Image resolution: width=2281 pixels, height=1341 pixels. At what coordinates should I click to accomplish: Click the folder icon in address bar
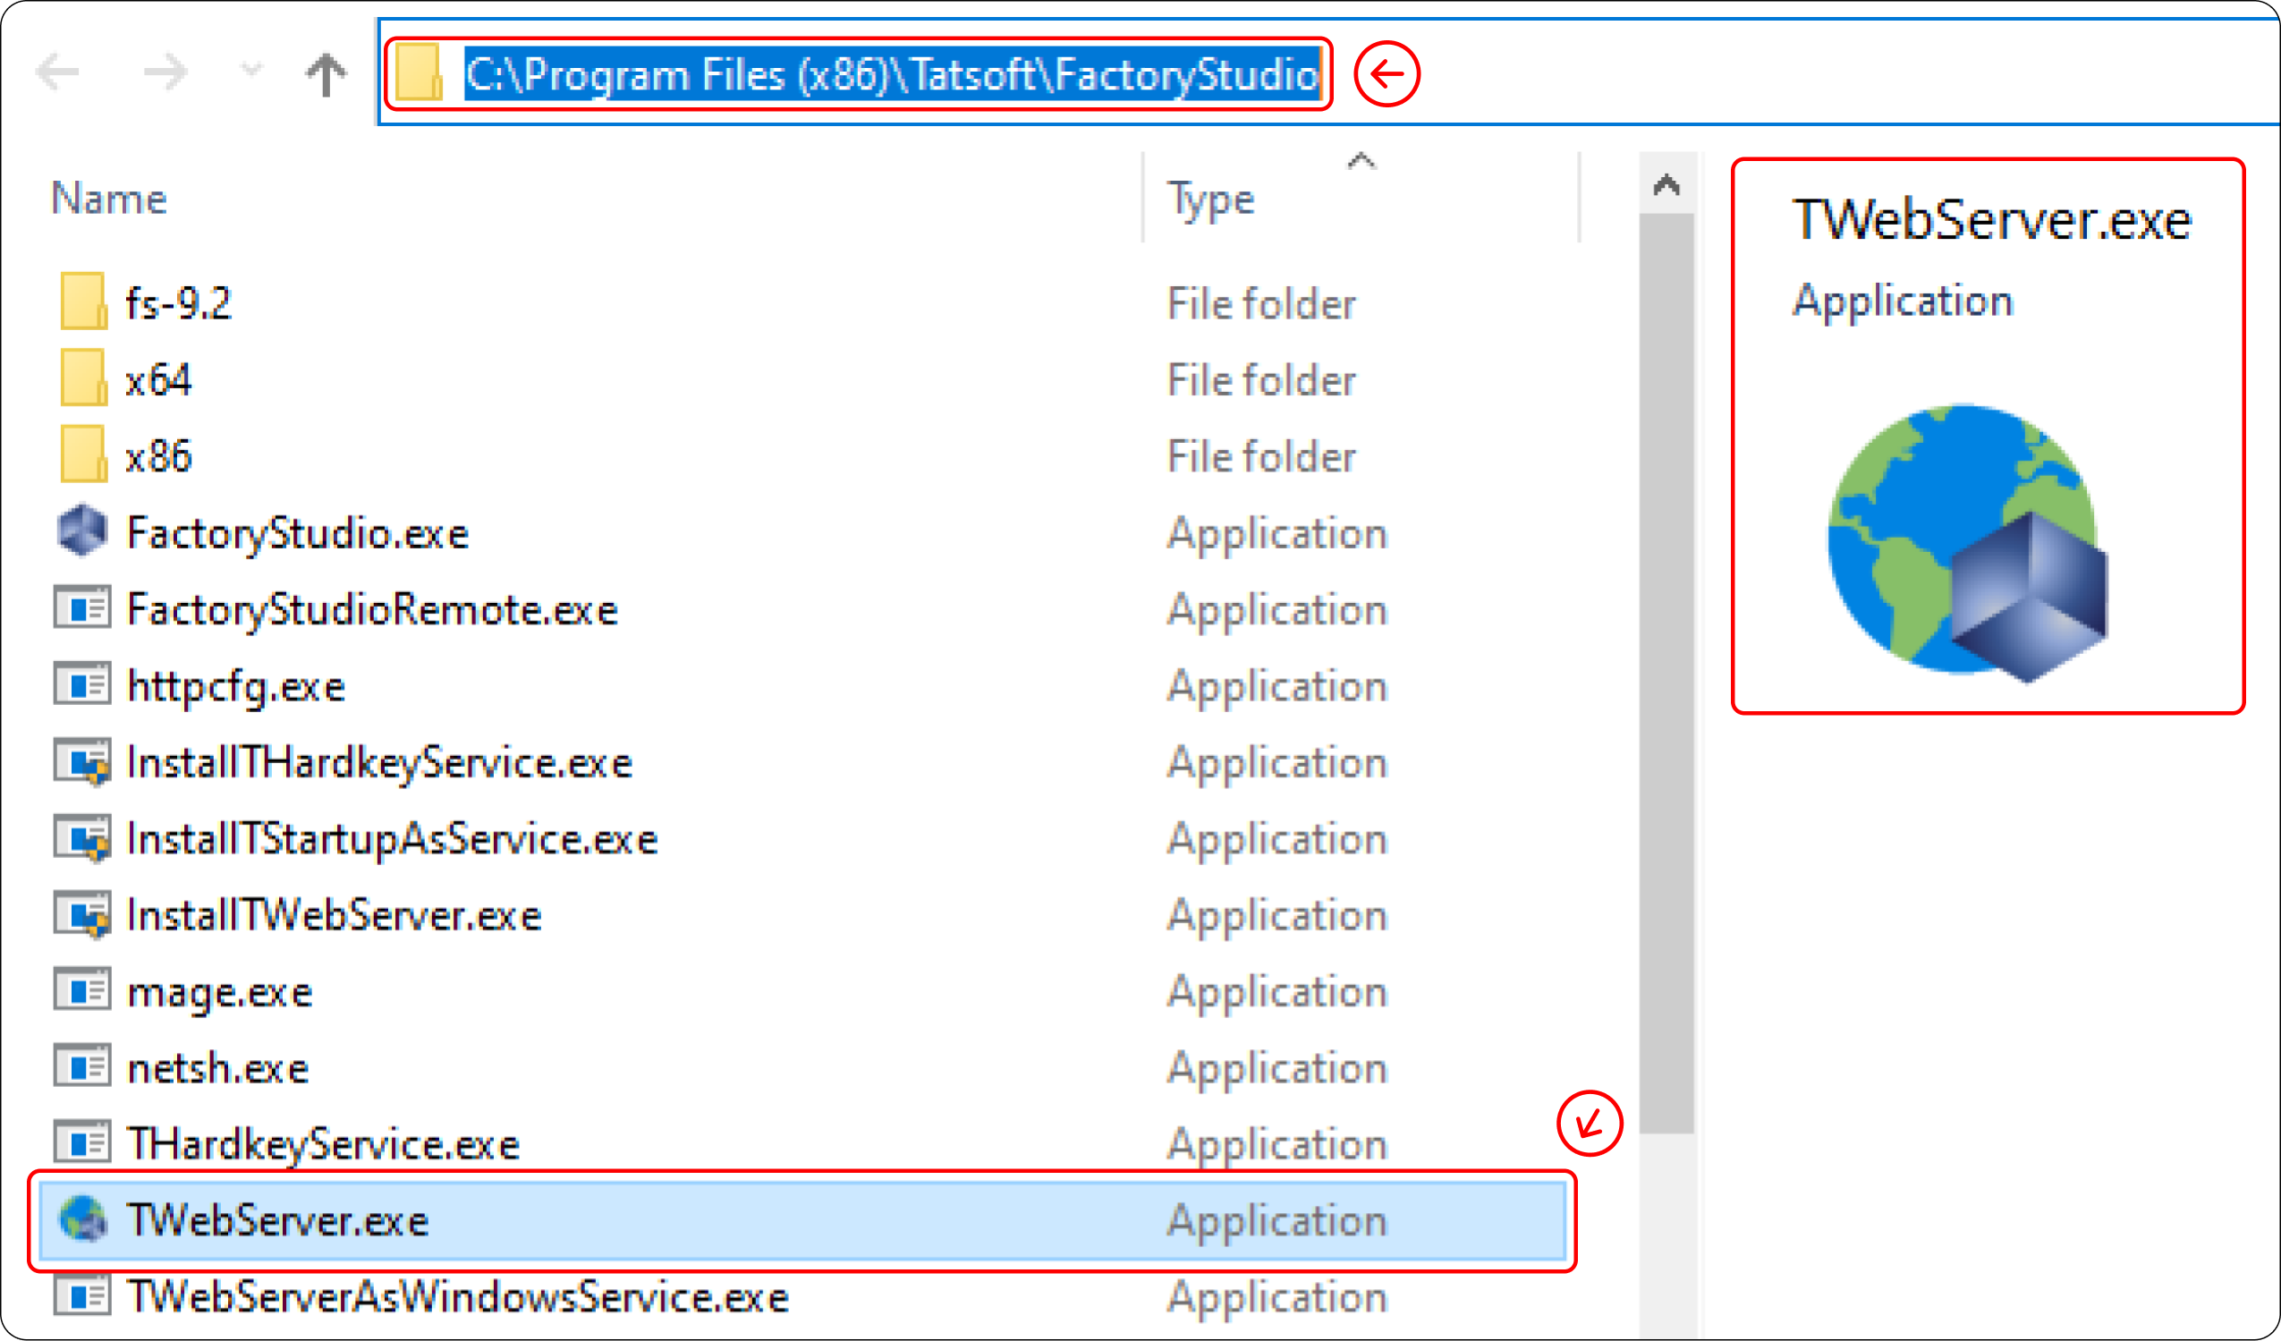419,72
